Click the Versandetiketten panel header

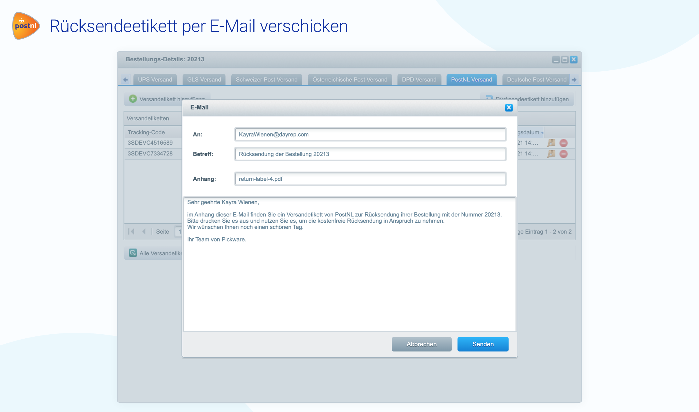[x=153, y=118]
